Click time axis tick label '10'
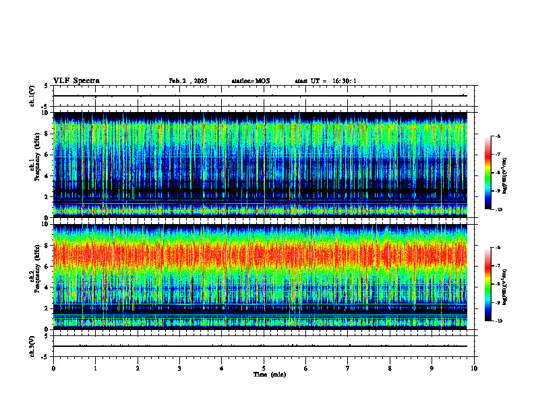 click(474, 368)
